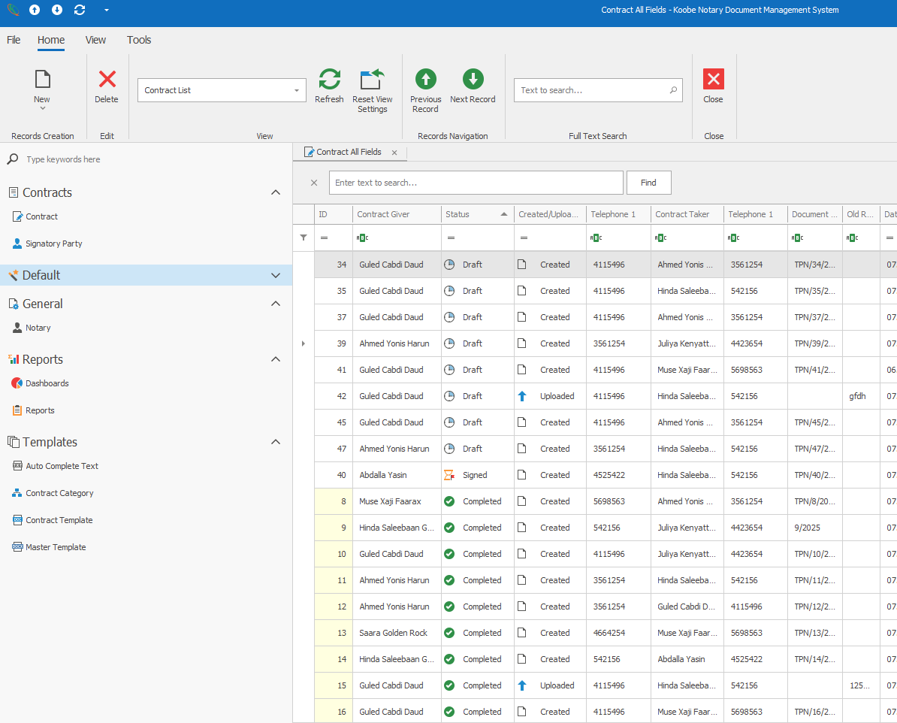Switch to the Tools ribbon tab

pos(139,40)
